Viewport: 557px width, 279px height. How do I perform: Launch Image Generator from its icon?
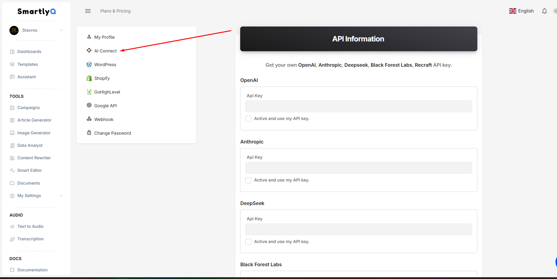click(12, 133)
